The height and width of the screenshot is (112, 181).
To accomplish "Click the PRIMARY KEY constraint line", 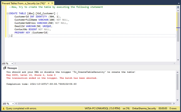I will coord(31,33).
